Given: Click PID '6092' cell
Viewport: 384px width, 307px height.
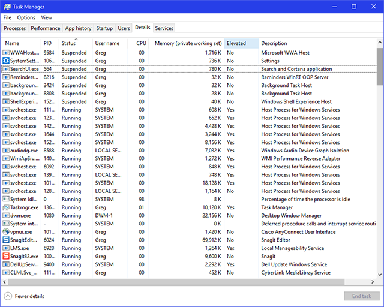Looking at the screenshot, I should click(x=49, y=167).
